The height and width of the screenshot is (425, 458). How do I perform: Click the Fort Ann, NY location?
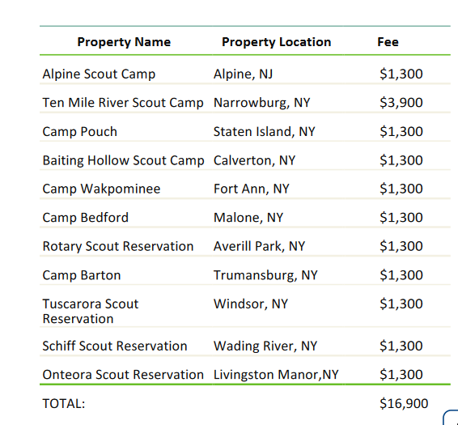pos(251,189)
